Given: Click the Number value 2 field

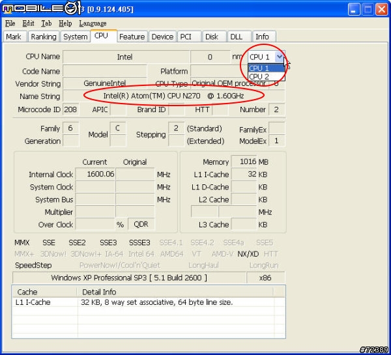Looking at the screenshot, I should coord(276,109).
